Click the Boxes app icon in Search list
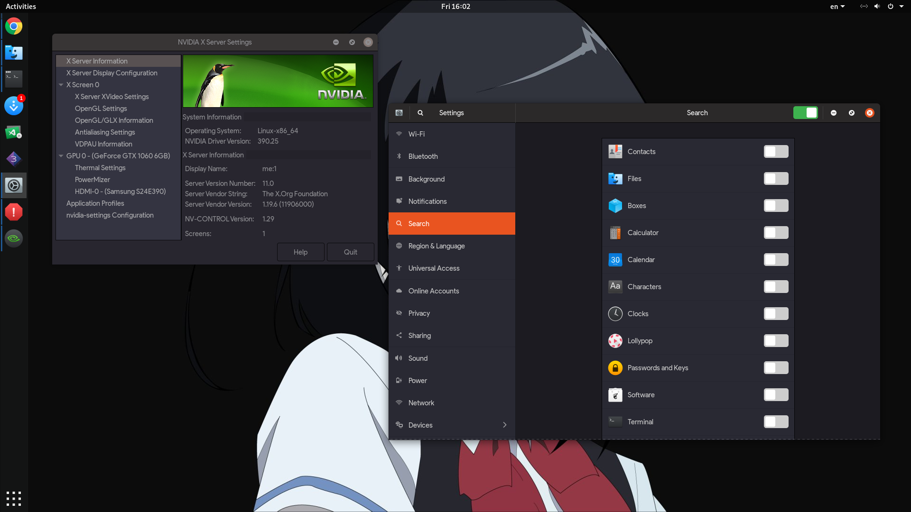This screenshot has width=911, height=512. (x=615, y=206)
